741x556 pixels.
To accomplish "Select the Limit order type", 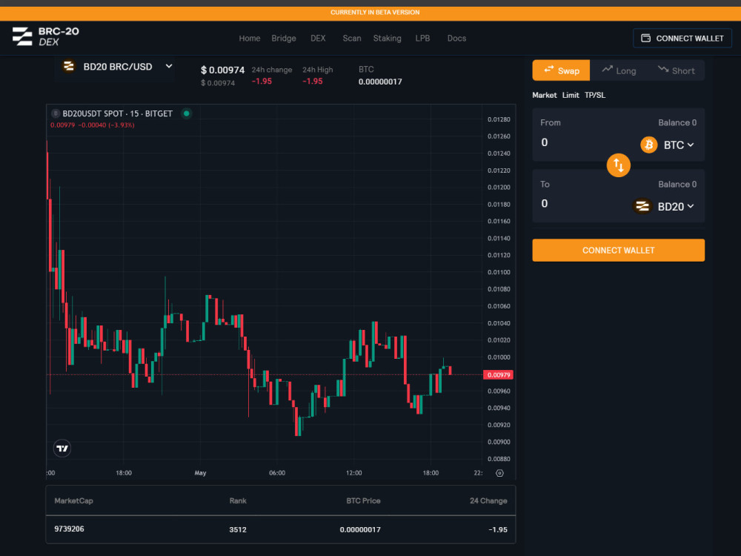I will click(x=571, y=95).
